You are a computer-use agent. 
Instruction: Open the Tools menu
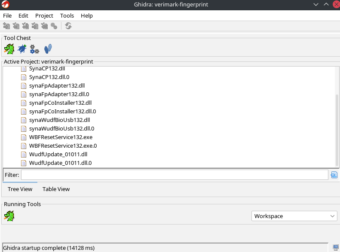click(x=67, y=15)
